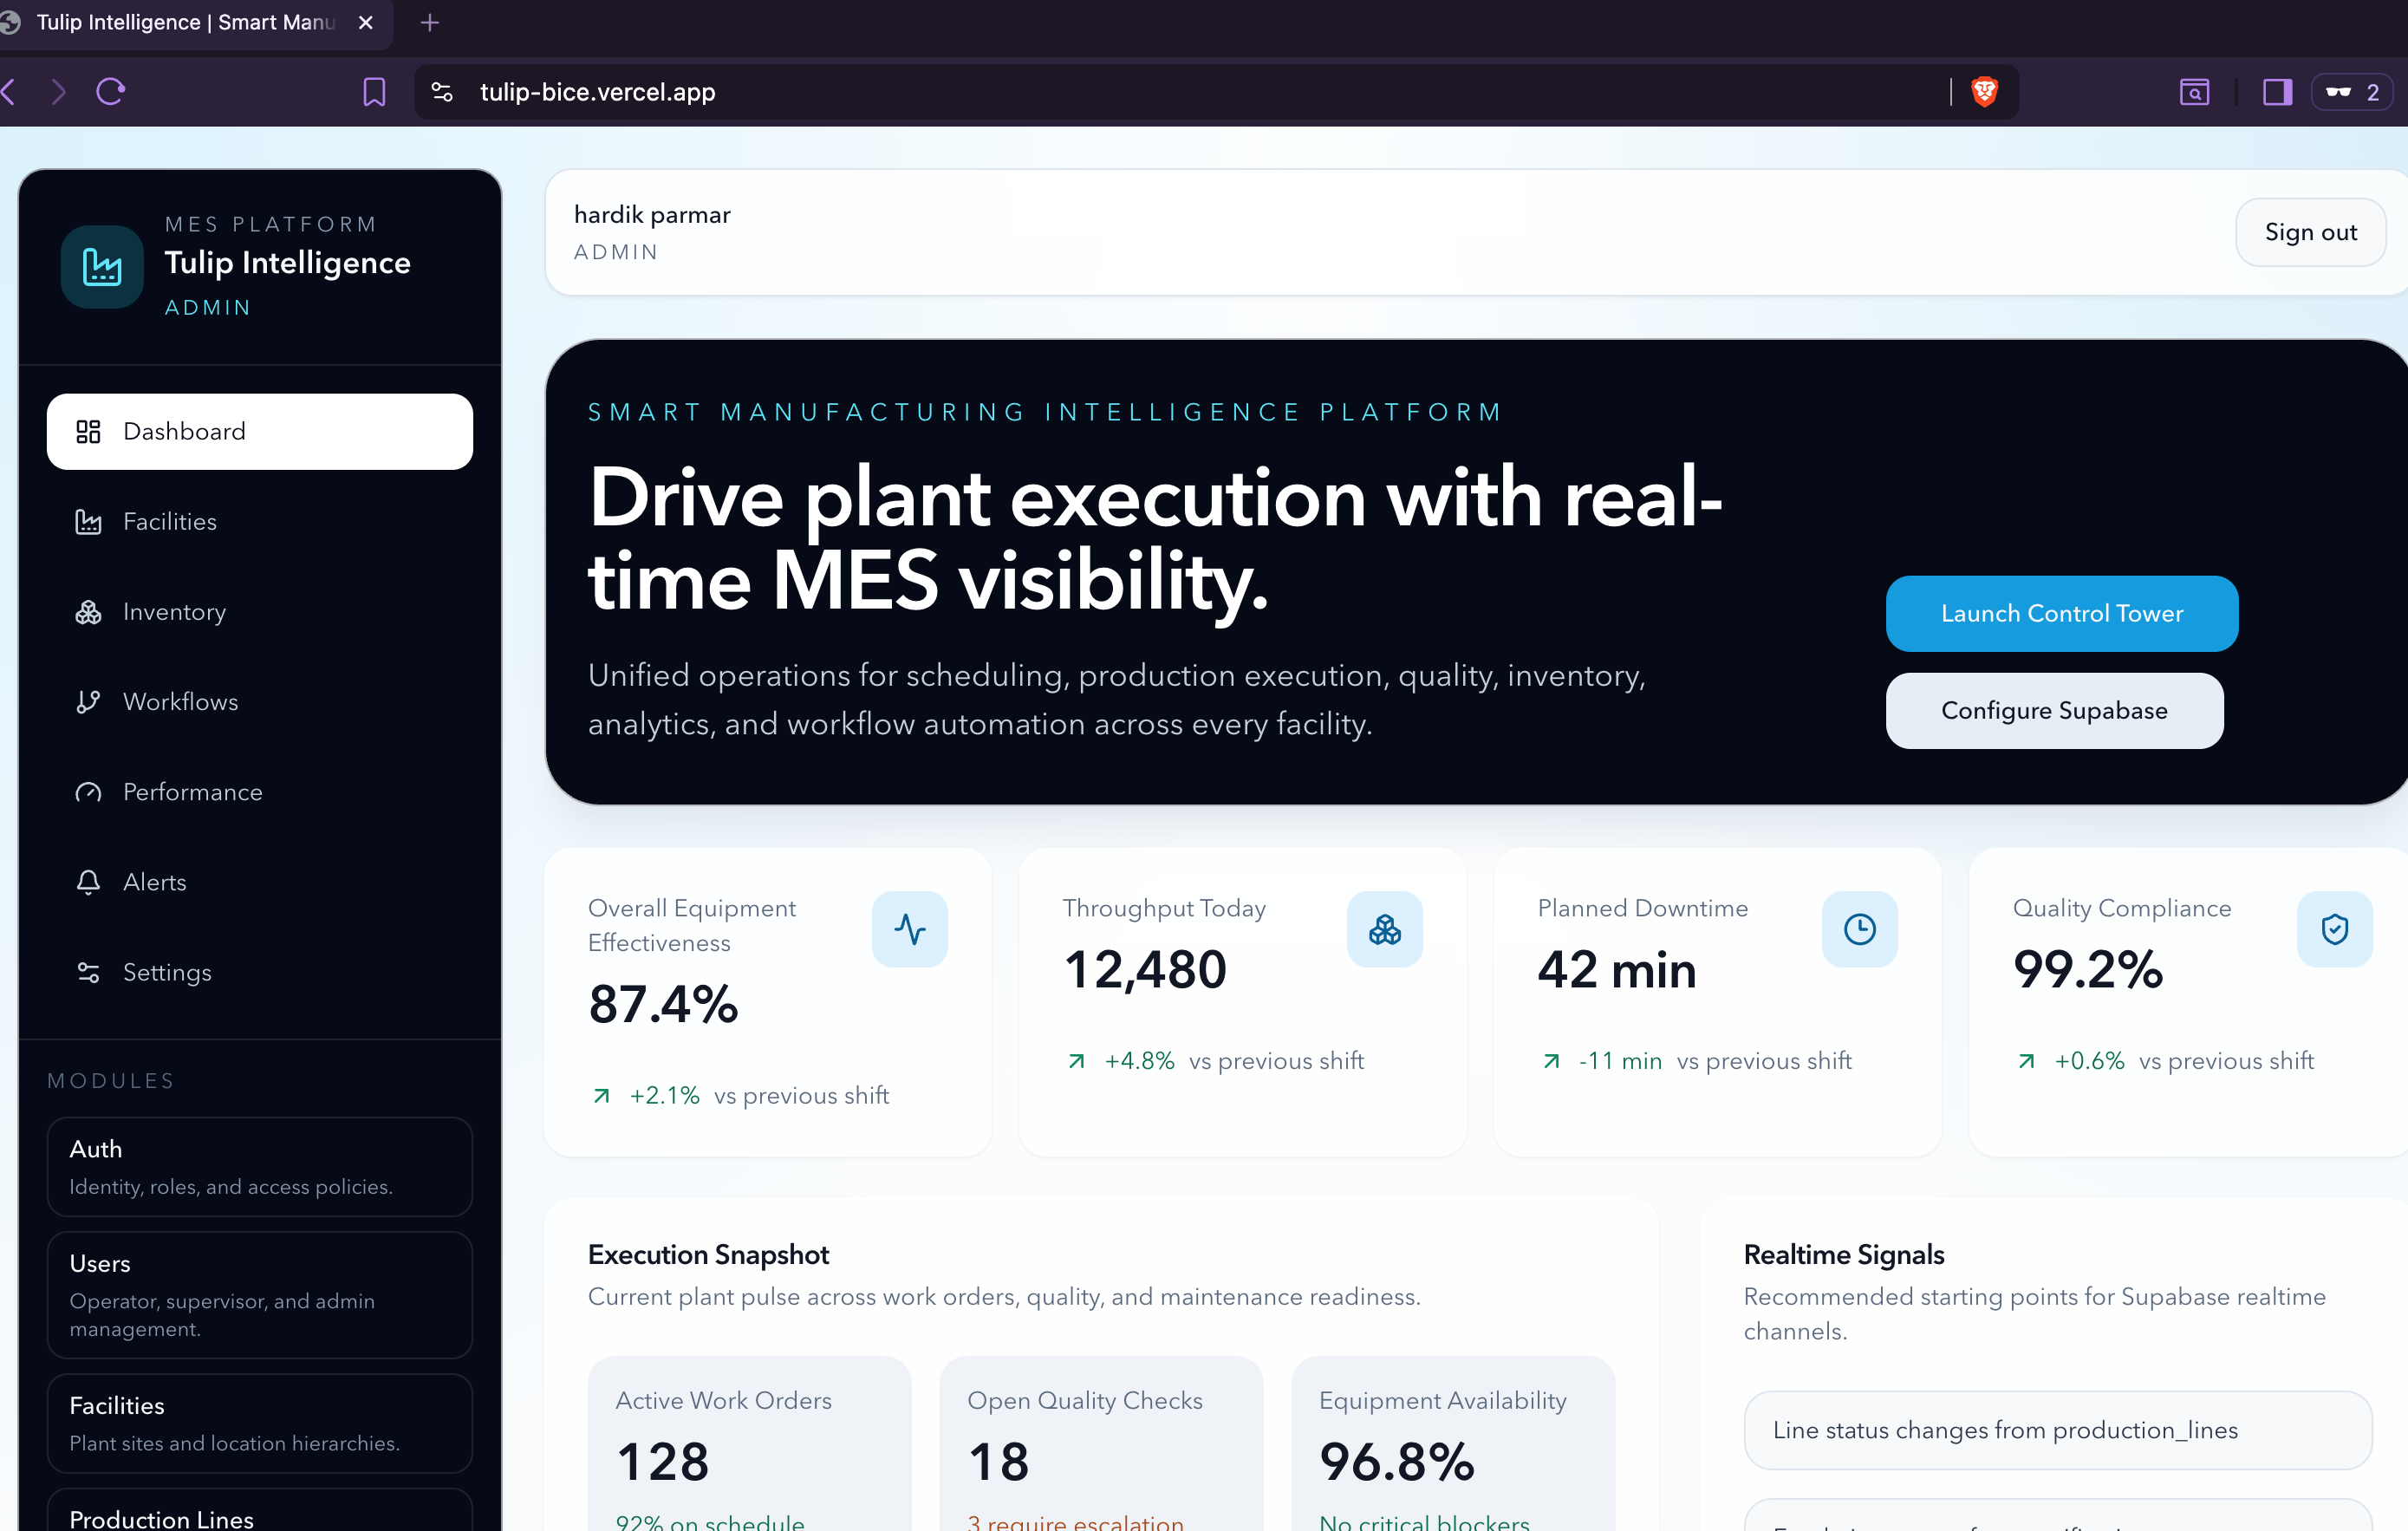This screenshot has height=1531, width=2408.
Task: Click the Throughput Today cube icon
Action: pyautogui.click(x=1384, y=929)
